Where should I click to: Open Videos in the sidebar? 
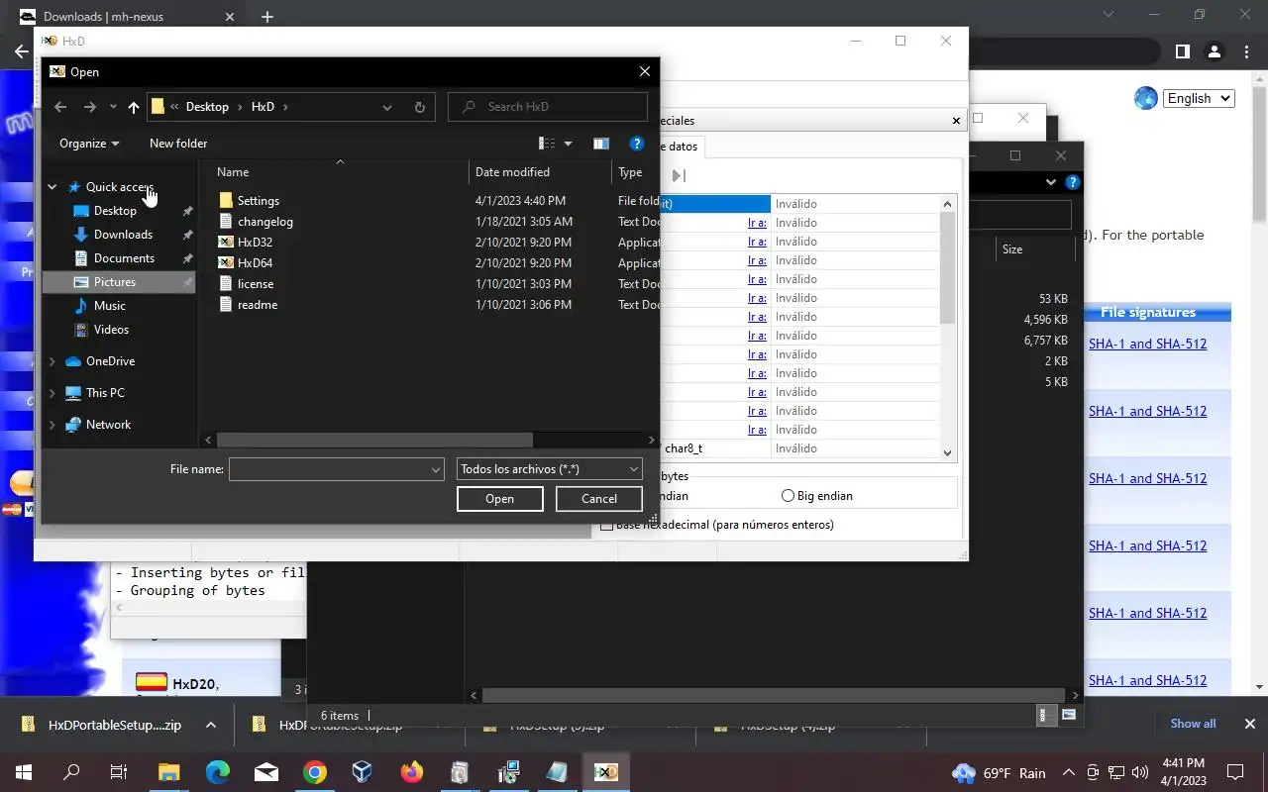[x=111, y=330]
